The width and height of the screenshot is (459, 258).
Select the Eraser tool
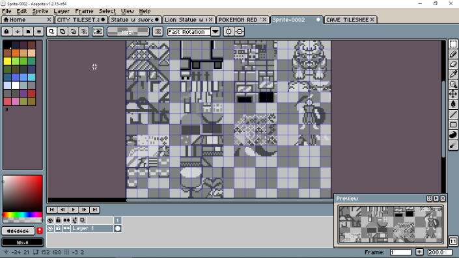pyautogui.click(x=453, y=64)
